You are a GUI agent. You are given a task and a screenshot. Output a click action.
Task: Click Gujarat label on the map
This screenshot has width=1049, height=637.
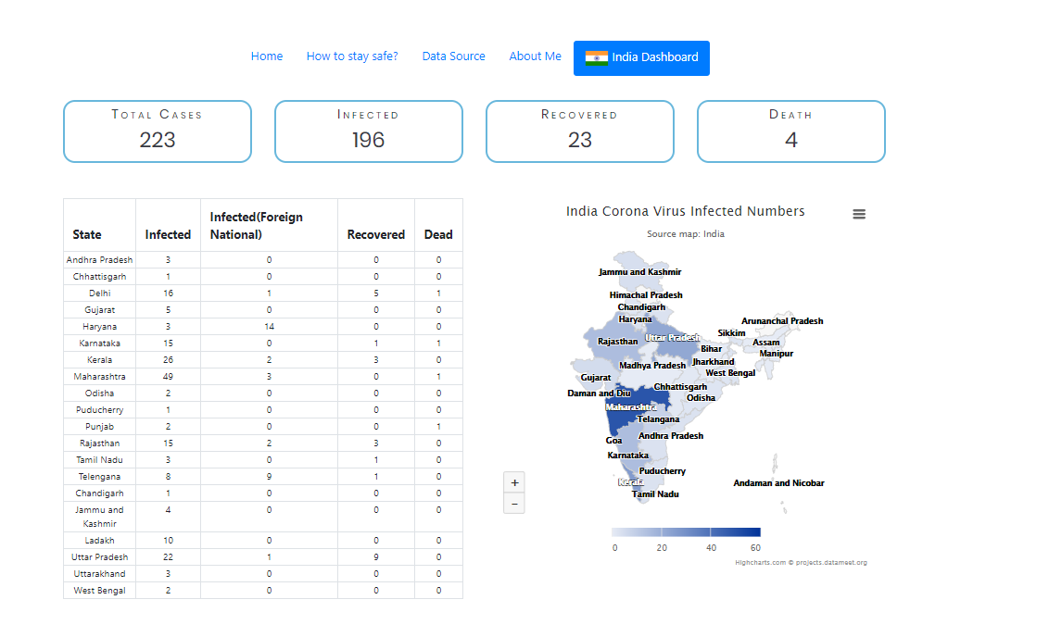[x=596, y=378]
